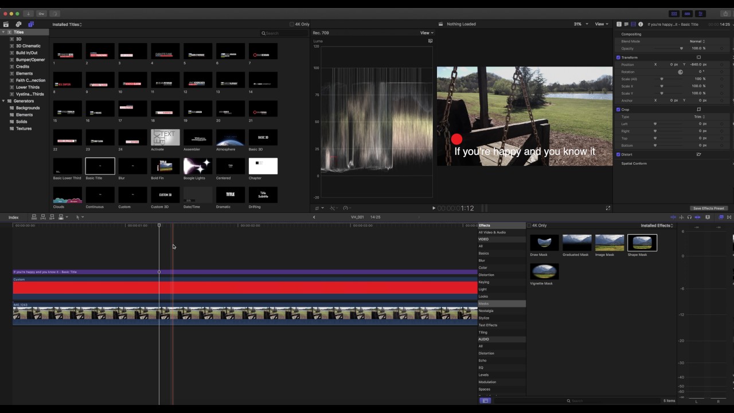Uncheck the Distort checkbox
The height and width of the screenshot is (413, 734).
coord(618,154)
